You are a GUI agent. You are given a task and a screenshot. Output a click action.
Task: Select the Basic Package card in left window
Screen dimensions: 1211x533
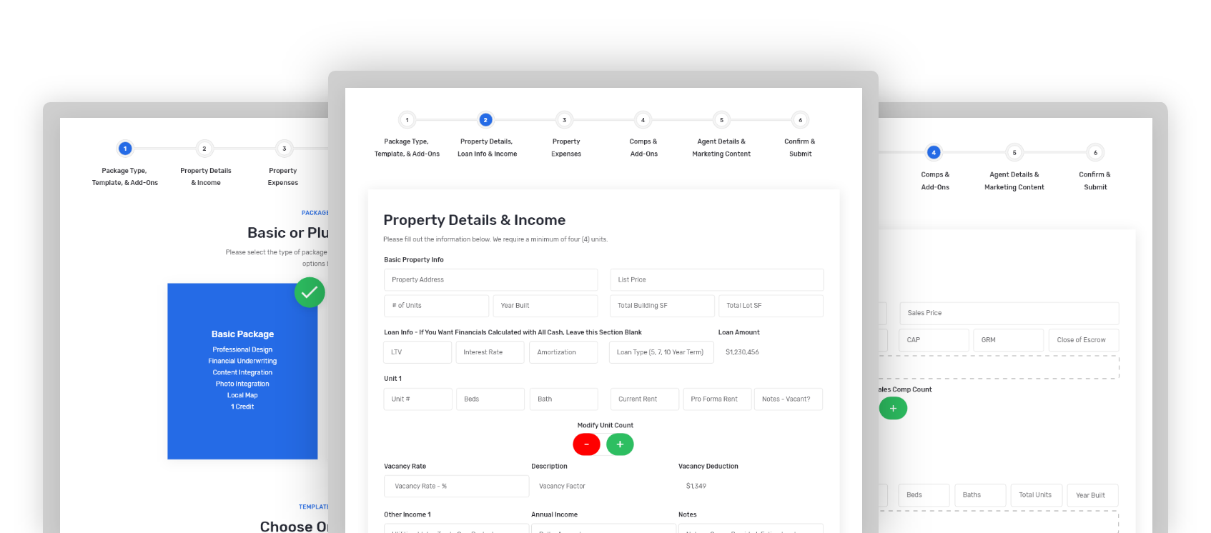tap(242, 371)
